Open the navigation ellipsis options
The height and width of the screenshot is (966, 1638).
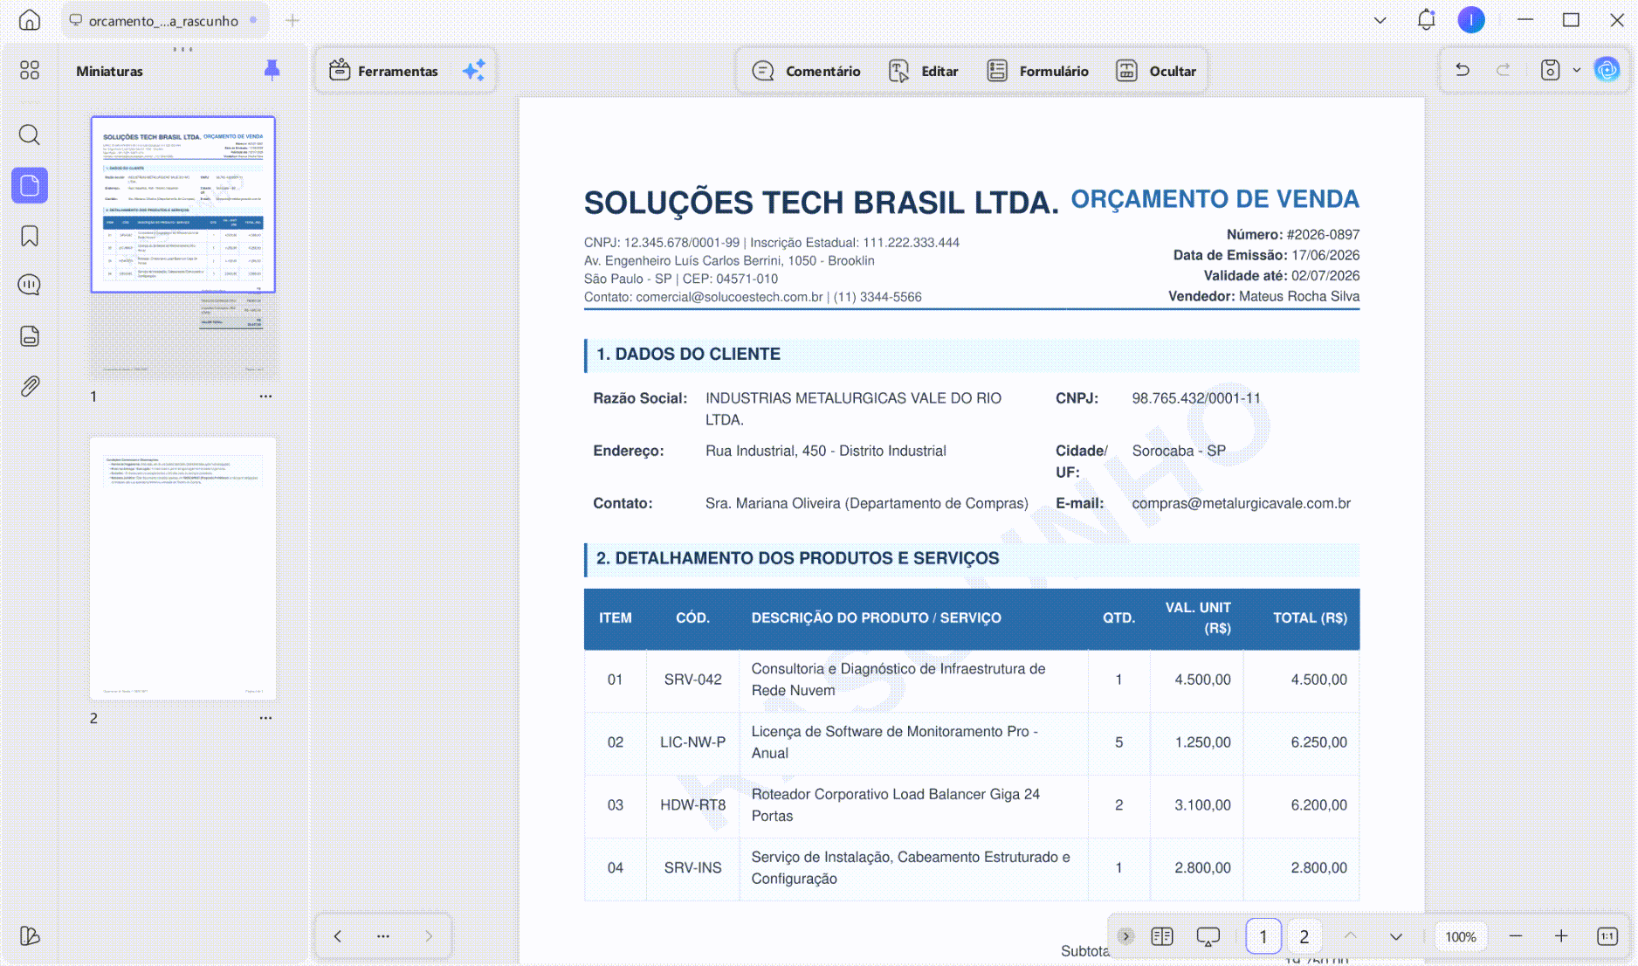(383, 936)
